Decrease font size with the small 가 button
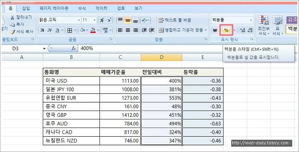The width and height of the screenshot is (299, 152). (109, 20)
